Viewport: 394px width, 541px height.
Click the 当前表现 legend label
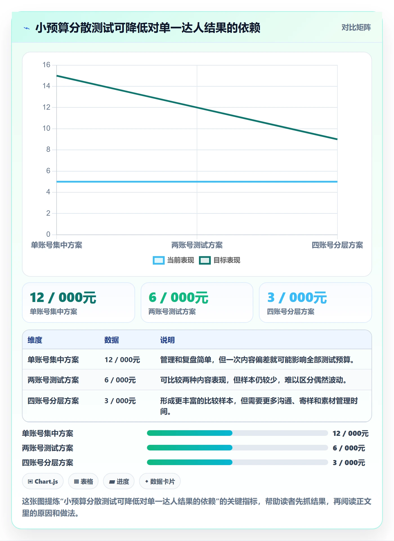point(181,260)
